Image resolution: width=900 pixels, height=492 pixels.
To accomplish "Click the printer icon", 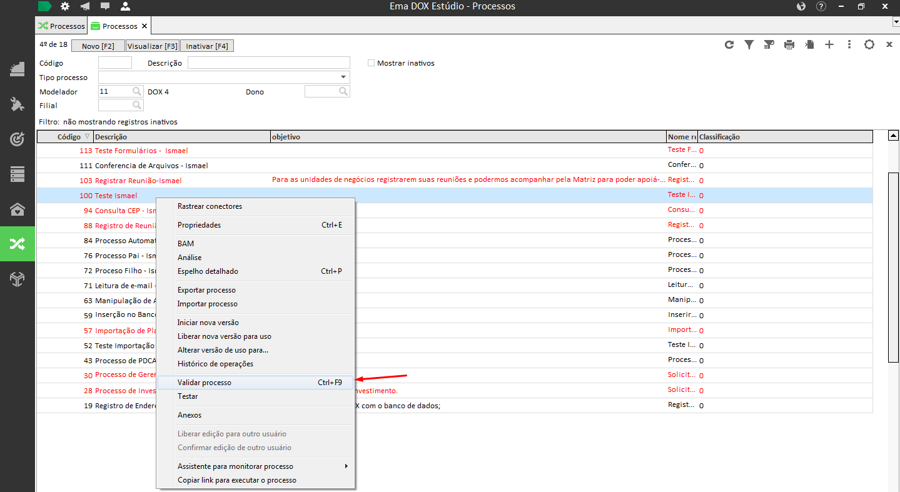I will 789,44.
